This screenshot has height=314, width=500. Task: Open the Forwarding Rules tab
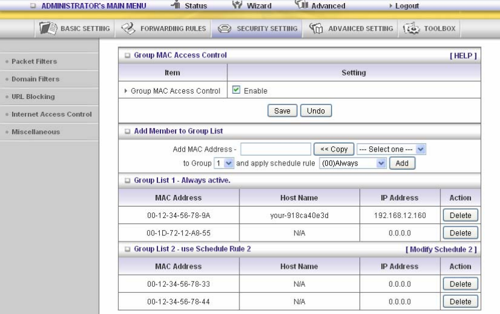pyautogui.click(x=163, y=28)
